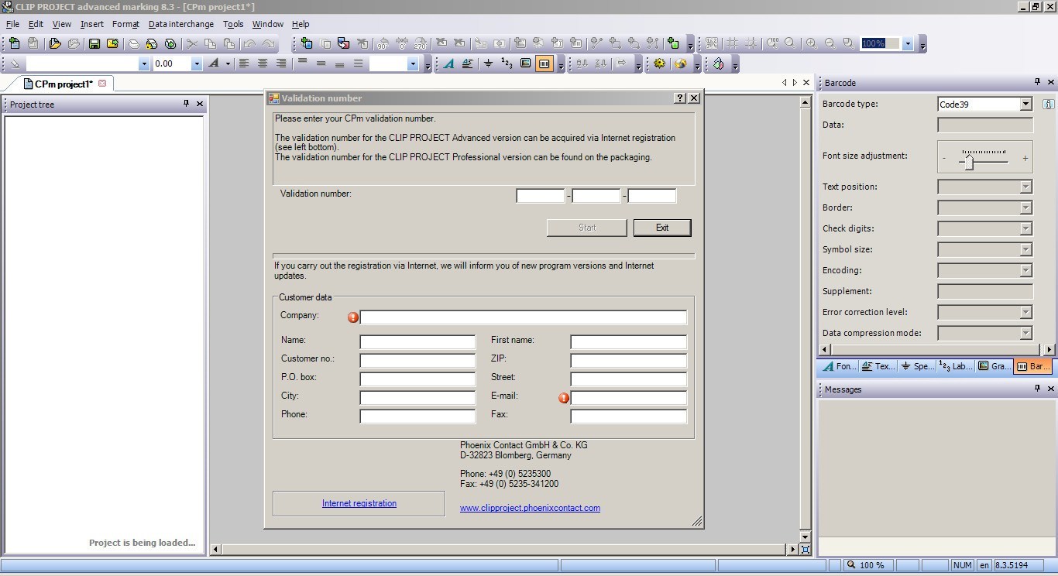
Task: Click the dialog help question mark button
Action: pyautogui.click(x=681, y=98)
